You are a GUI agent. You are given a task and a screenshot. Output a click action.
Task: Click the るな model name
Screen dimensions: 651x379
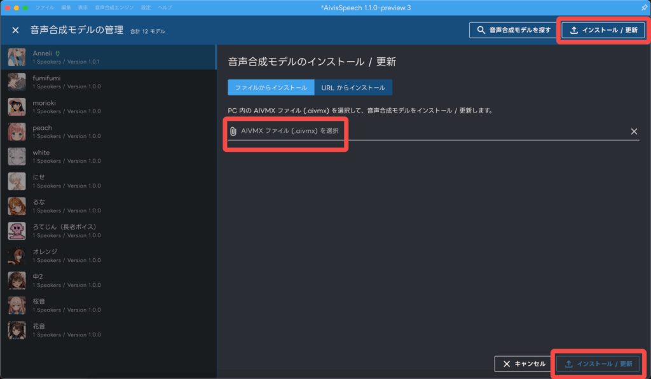click(x=39, y=202)
